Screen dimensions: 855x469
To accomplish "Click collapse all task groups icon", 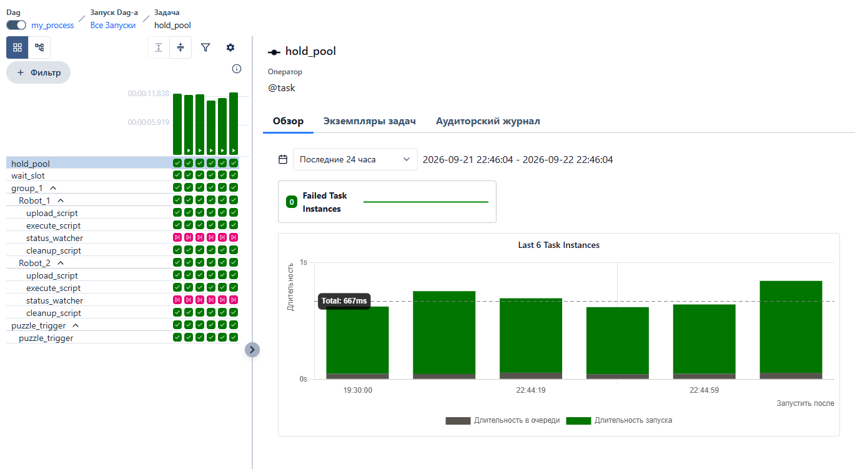I will click(180, 47).
